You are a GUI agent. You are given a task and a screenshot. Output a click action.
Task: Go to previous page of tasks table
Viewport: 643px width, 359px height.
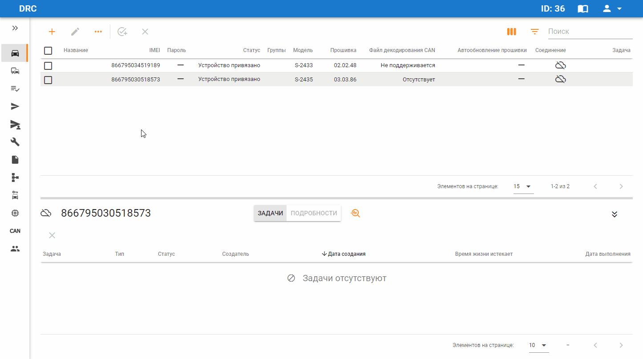click(x=595, y=345)
